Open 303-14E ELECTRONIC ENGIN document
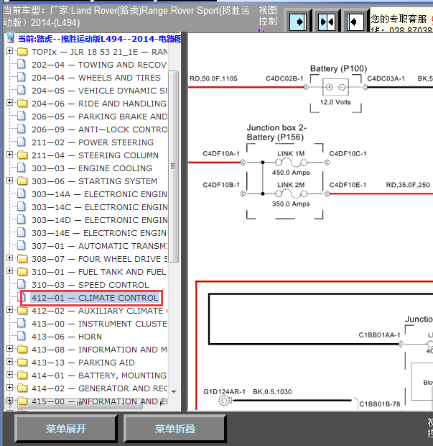The height and width of the screenshot is (446, 433). (99, 233)
